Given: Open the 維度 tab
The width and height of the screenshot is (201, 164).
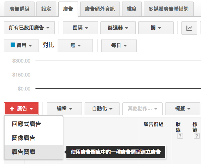Looking at the screenshot, I should [x=132, y=9].
